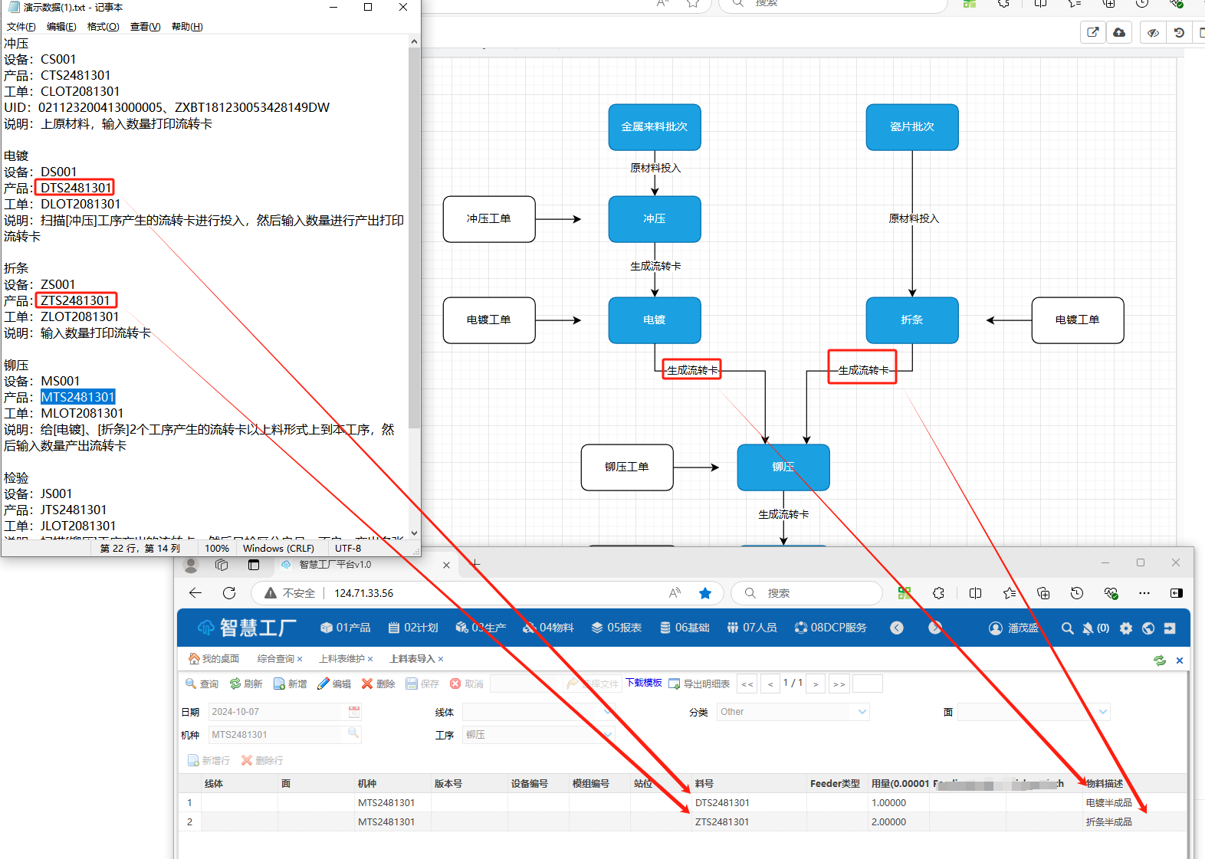Click the favorites star in address bar
The image size is (1205, 859).
(705, 593)
